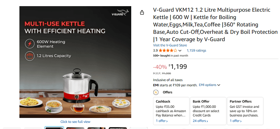Expand the 24 offers Bank Offer link
280x129 pixels.
pyautogui.click(x=200, y=121)
